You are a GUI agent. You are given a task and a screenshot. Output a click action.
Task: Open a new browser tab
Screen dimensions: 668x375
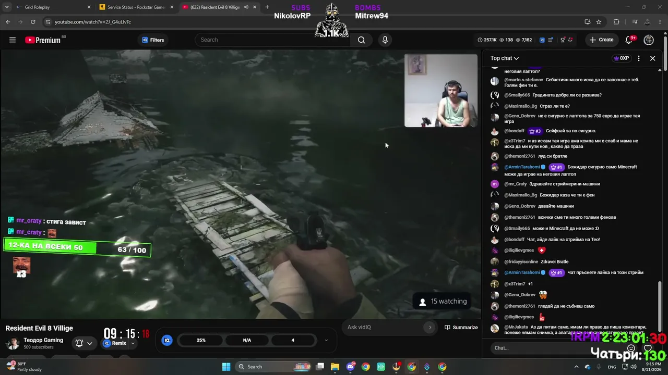(267, 7)
